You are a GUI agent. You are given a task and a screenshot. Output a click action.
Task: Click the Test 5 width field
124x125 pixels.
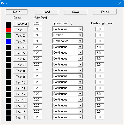[x=38, y=53]
